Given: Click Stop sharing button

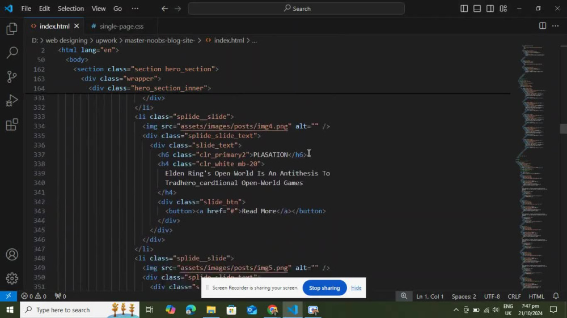Looking at the screenshot, I should click(x=324, y=287).
